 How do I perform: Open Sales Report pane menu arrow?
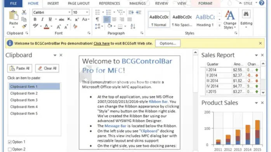[256, 55]
